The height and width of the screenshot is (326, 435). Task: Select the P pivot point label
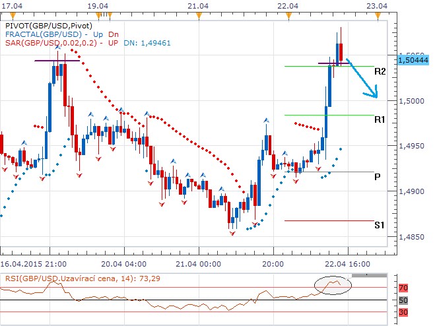click(377, 177)
